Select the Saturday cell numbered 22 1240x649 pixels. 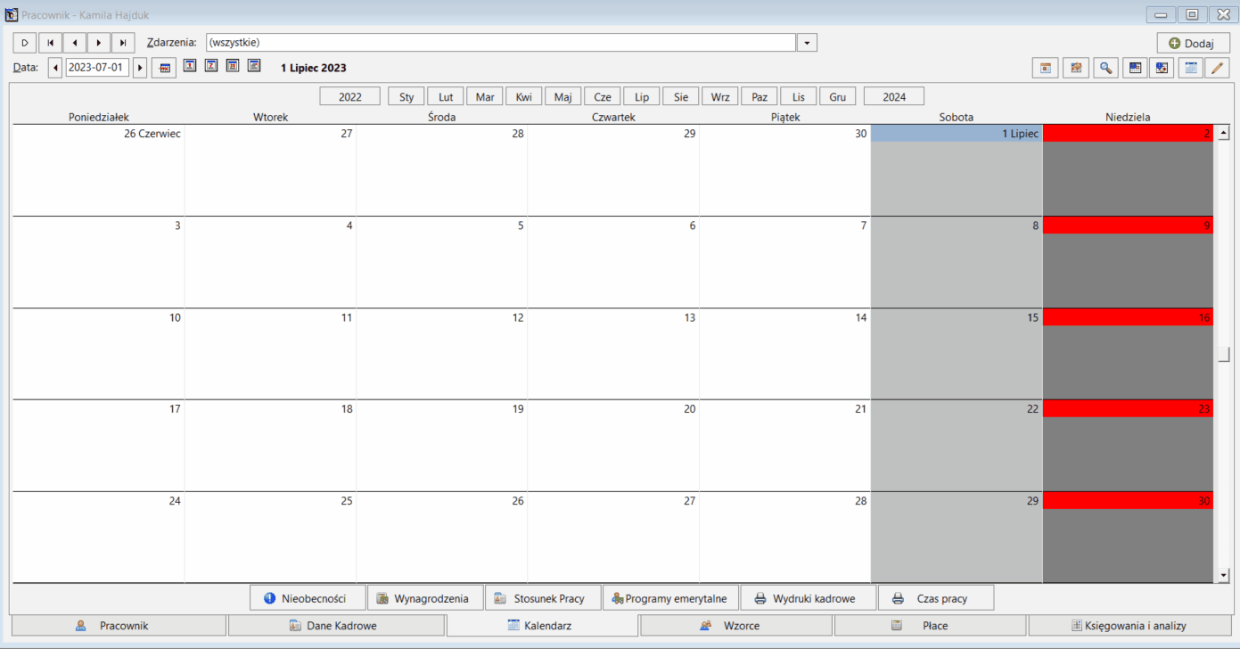(957, 446)
